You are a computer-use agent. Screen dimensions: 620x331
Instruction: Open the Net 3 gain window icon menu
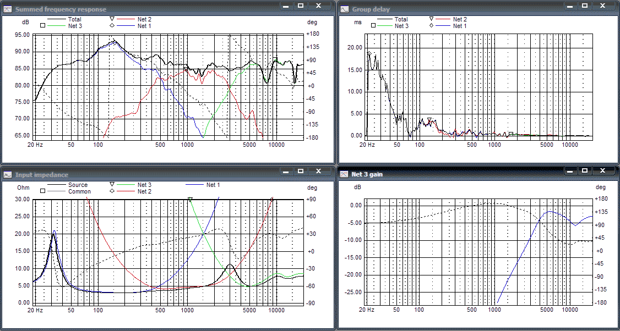(x=345, y=174)
